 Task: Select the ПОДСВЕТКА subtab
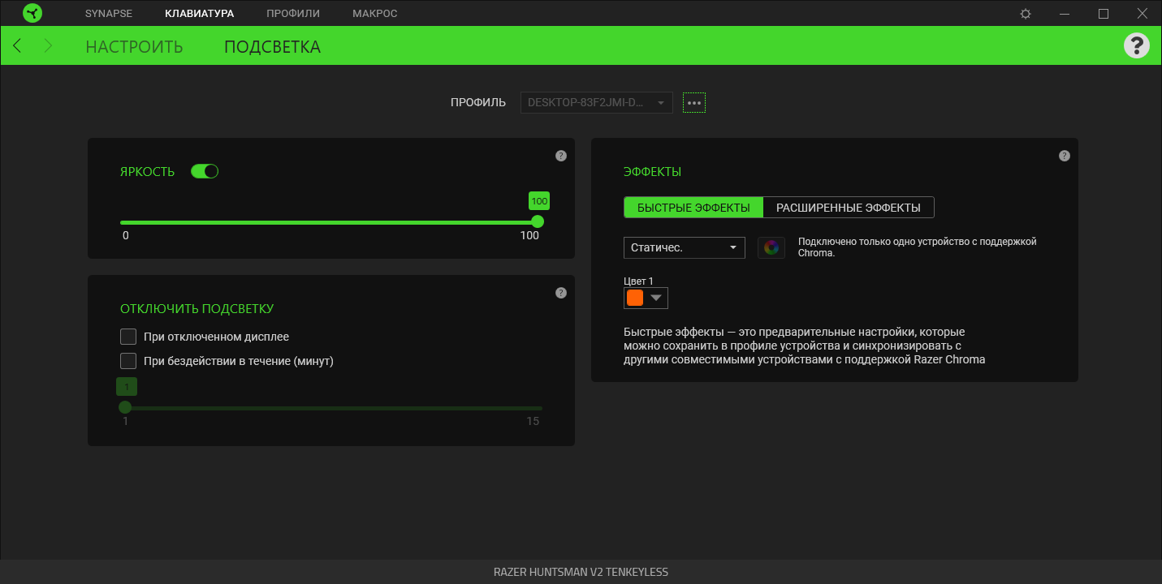coord(273,47)
